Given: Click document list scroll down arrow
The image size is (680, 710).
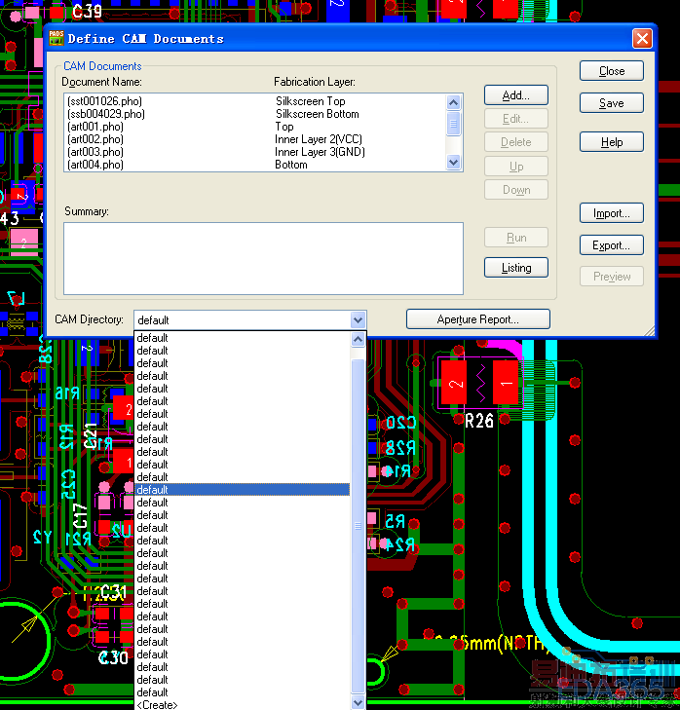Looking at the screenshot, I should point(453,162).
